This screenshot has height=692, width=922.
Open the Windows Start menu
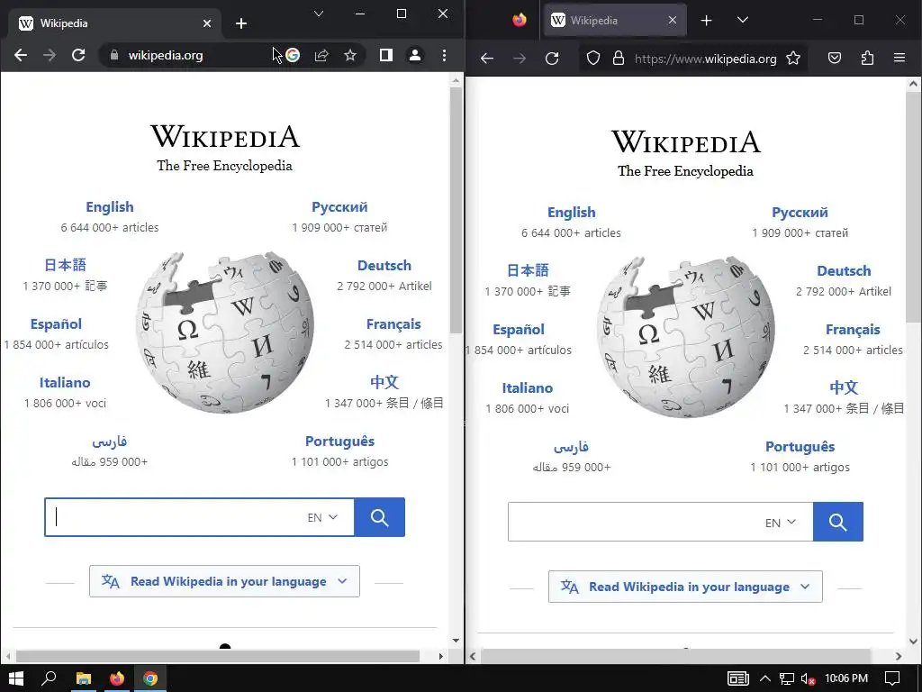16,678
